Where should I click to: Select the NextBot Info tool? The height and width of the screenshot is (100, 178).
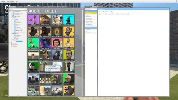pos(91,20)
